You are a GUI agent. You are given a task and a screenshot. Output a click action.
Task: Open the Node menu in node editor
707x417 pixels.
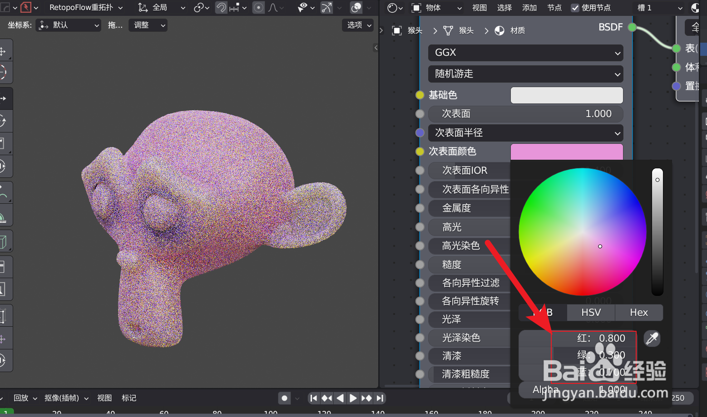554,8
